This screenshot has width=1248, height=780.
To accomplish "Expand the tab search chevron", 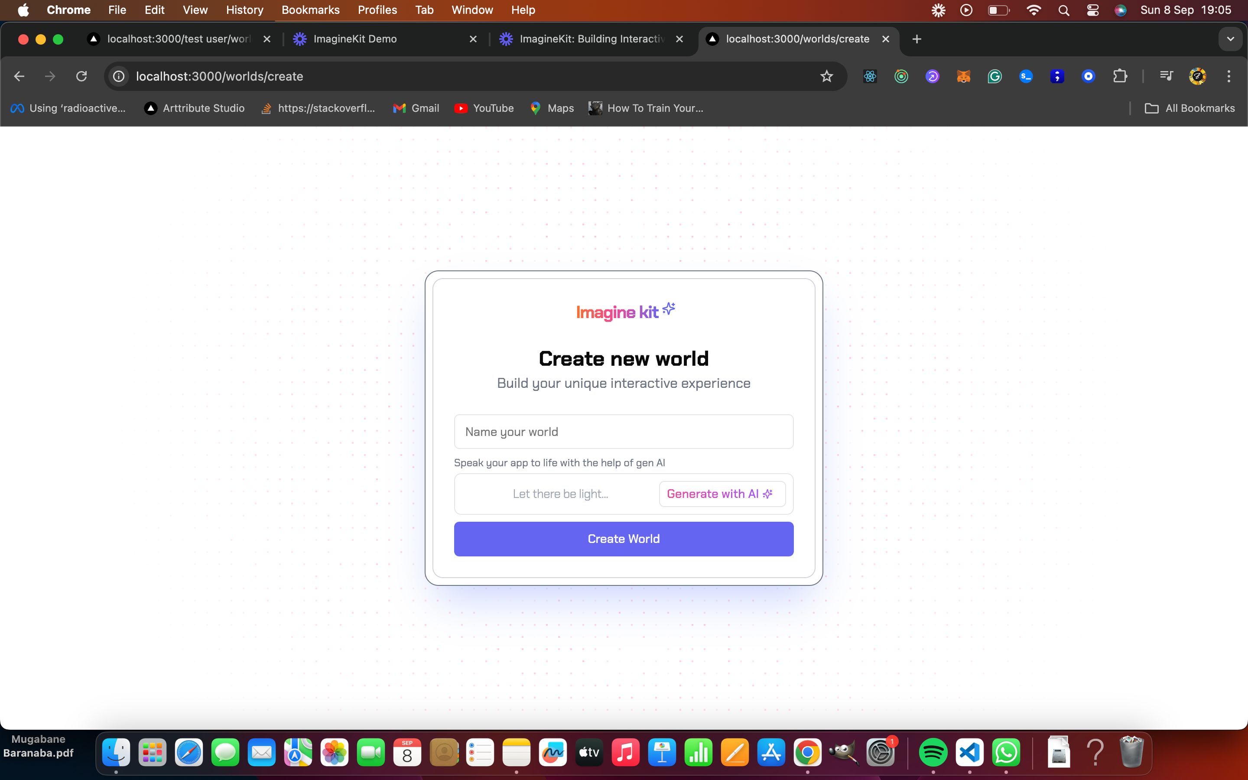I will tap(1231, 39).
